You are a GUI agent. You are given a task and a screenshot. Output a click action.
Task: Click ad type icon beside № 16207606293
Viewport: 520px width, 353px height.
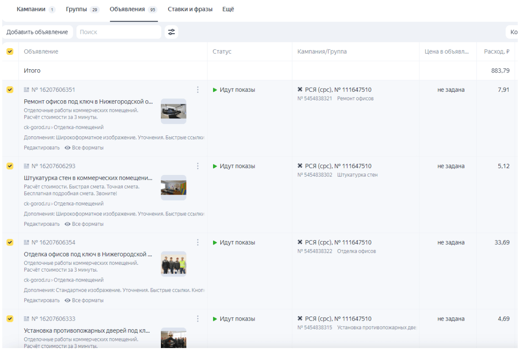click(x=27, y=166)
